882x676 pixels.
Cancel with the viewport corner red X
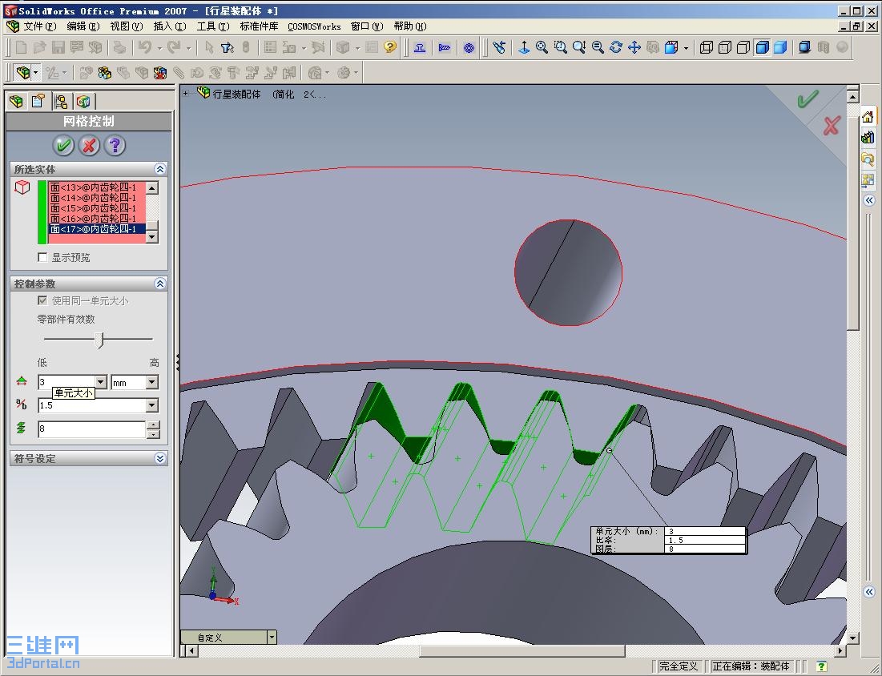[832, 126]
